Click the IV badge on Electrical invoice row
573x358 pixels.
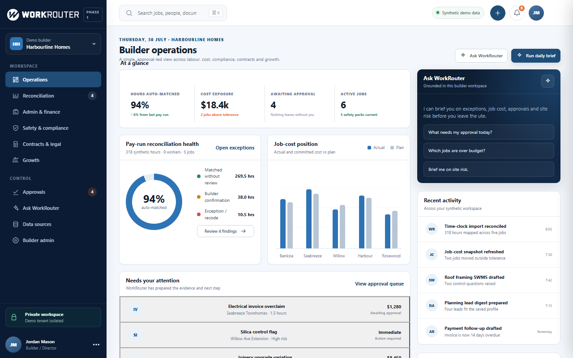tap(135, 309)
